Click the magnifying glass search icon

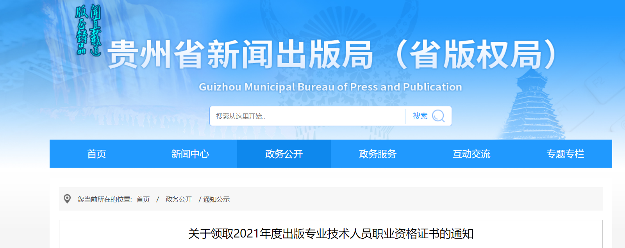click(x=438, y=116)
